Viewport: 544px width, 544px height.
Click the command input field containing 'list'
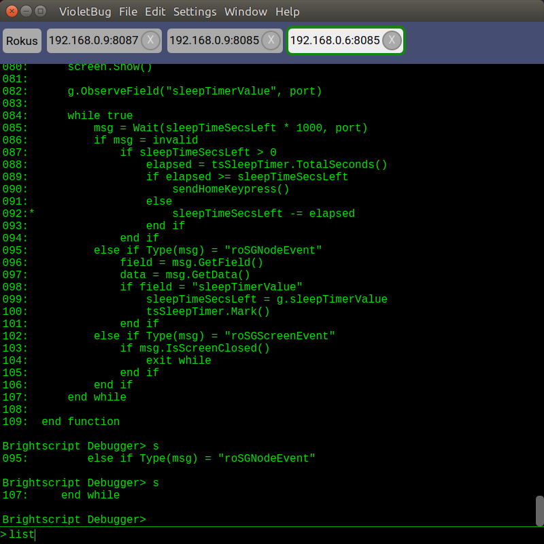click(x=272, y=534)
